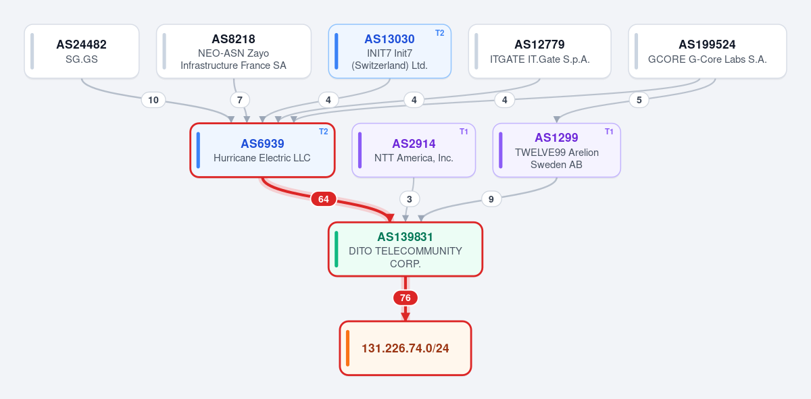The image size is (811, 399).
Task: Click the T2 badge on AS13030
Action: (440, 33)
